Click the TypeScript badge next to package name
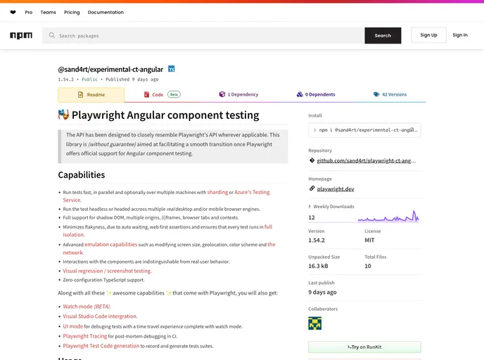 click(172, 69)
